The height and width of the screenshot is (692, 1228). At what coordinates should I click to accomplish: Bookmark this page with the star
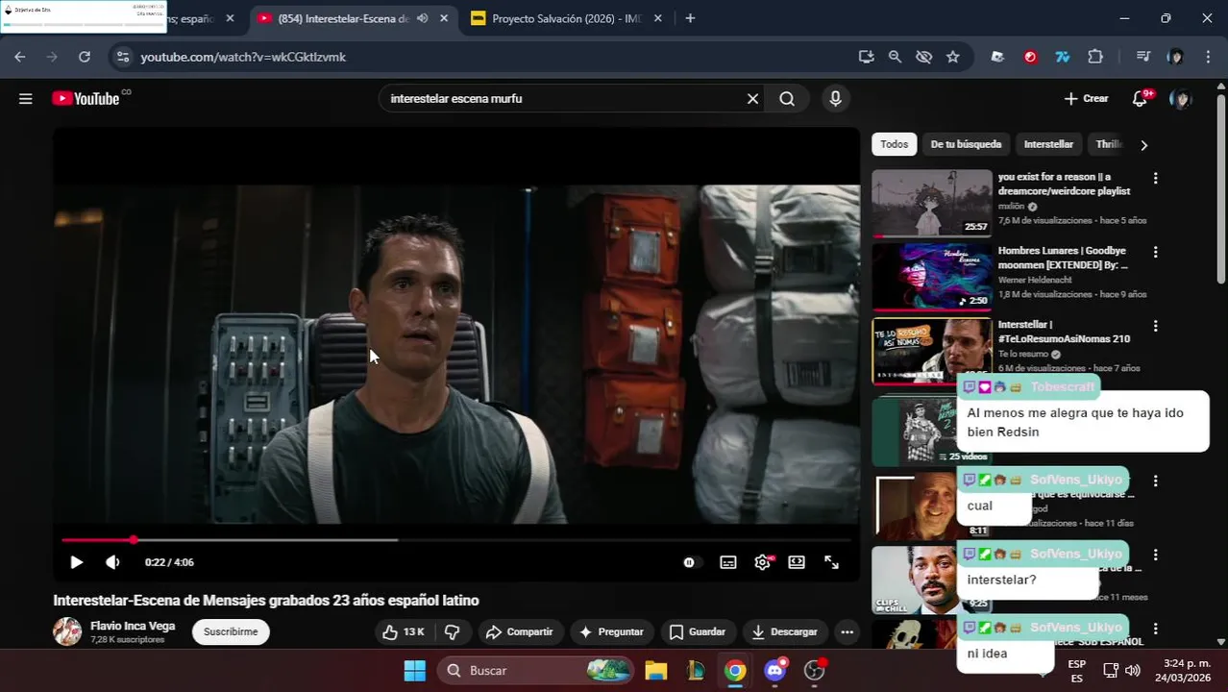tap(953, 57)
